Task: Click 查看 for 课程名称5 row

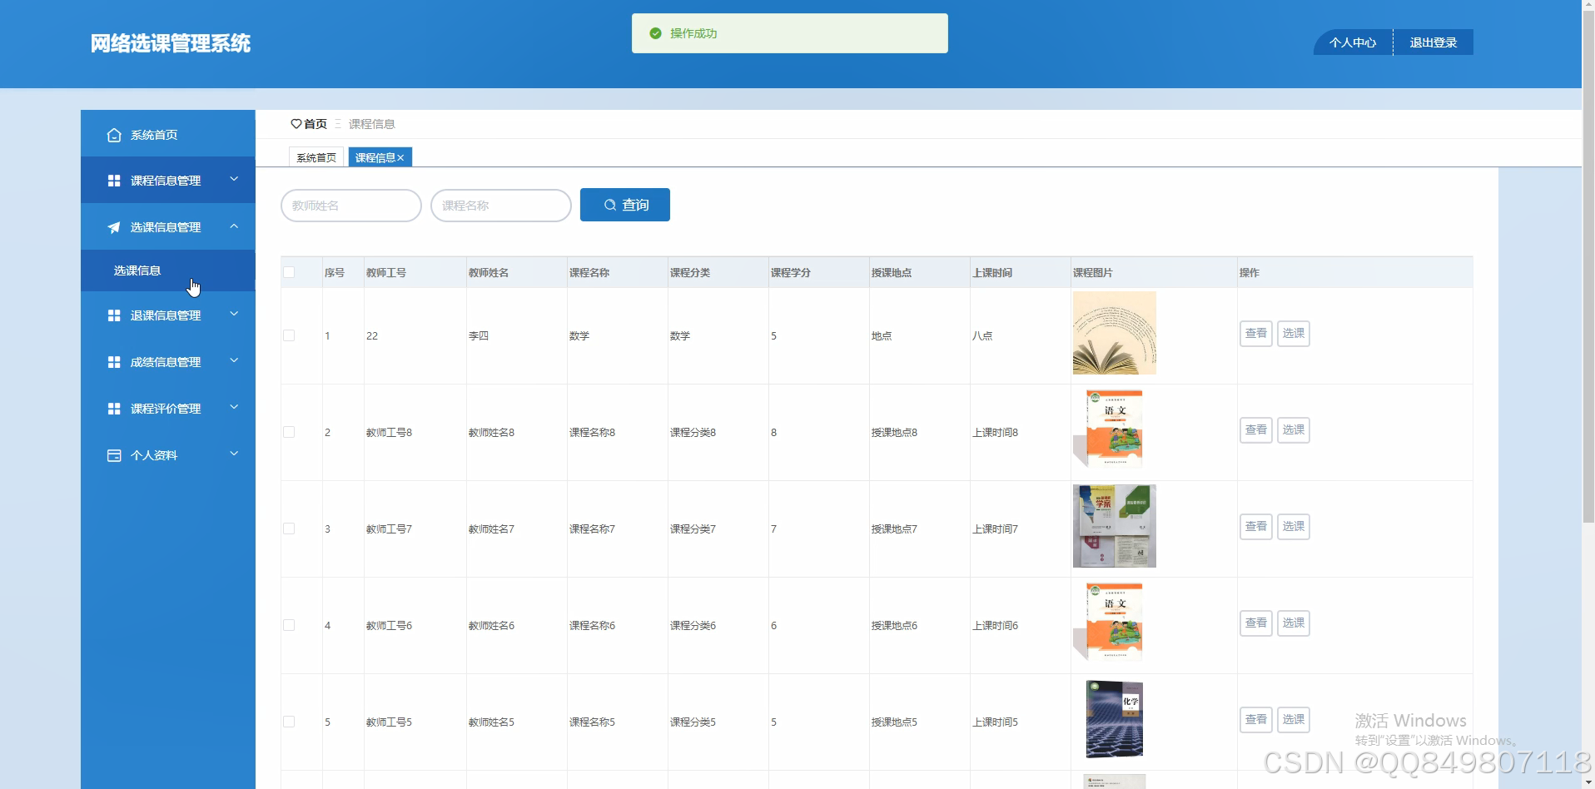Action: click(x=1256, y=720)
